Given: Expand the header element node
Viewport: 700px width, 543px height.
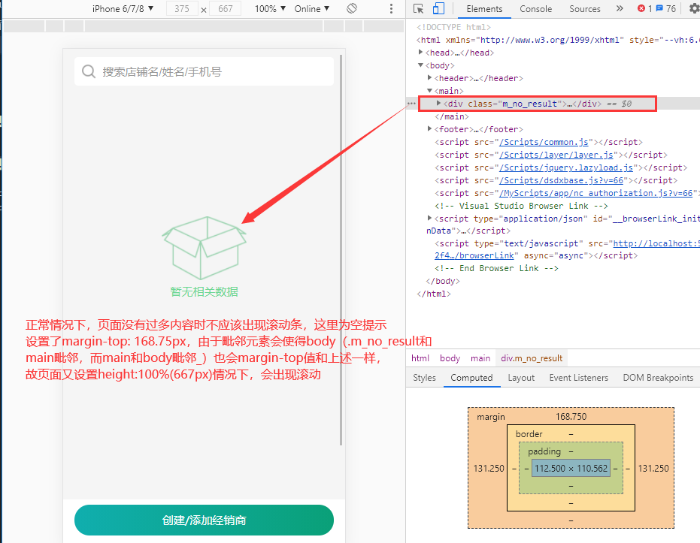Looking at the screenshot, I should 429,77.
